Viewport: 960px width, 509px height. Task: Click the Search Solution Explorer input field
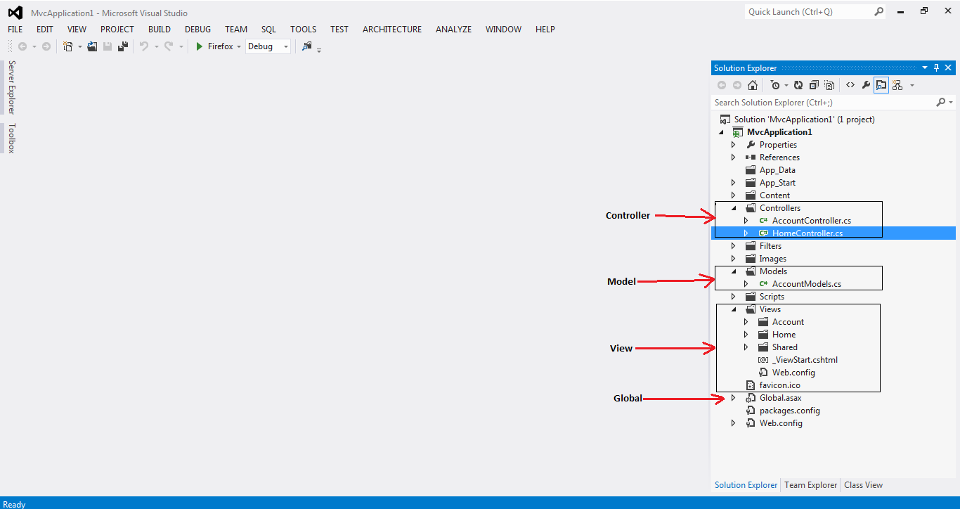pyautogui.click(x=808, y=102)
